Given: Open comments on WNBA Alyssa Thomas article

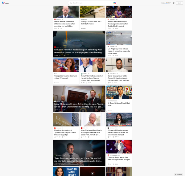Looking at the screenshot, I should click(116, 28).
